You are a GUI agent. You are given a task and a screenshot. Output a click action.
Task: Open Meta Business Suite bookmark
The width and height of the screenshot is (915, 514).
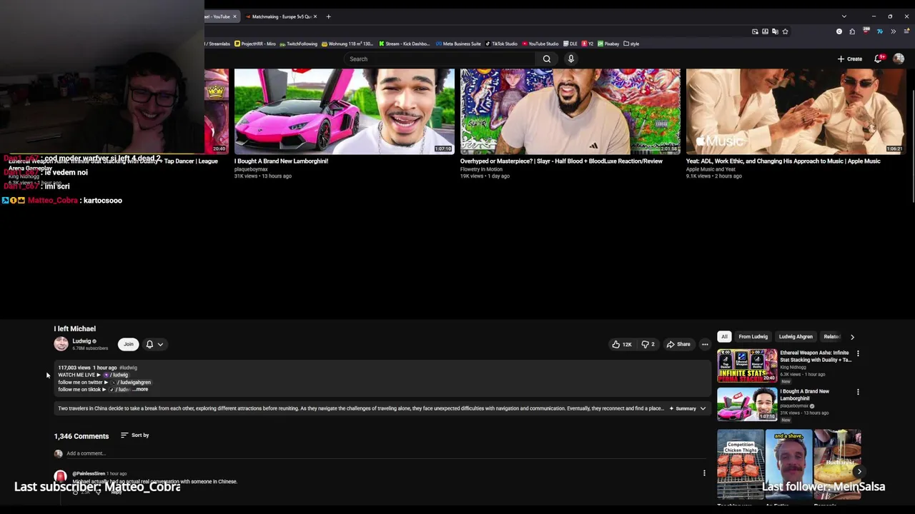click(458, 44)
